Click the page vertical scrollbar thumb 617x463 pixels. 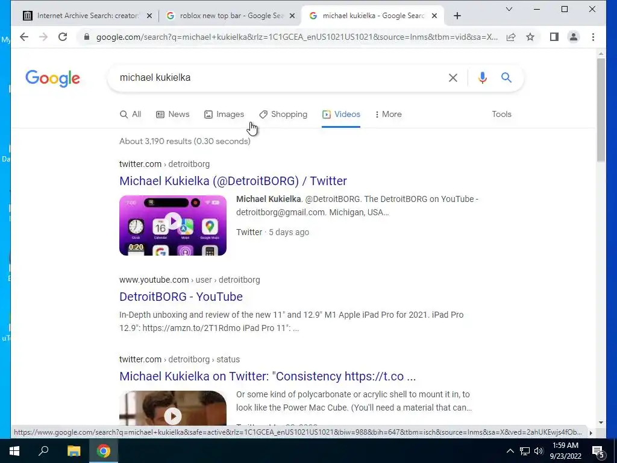601,110
